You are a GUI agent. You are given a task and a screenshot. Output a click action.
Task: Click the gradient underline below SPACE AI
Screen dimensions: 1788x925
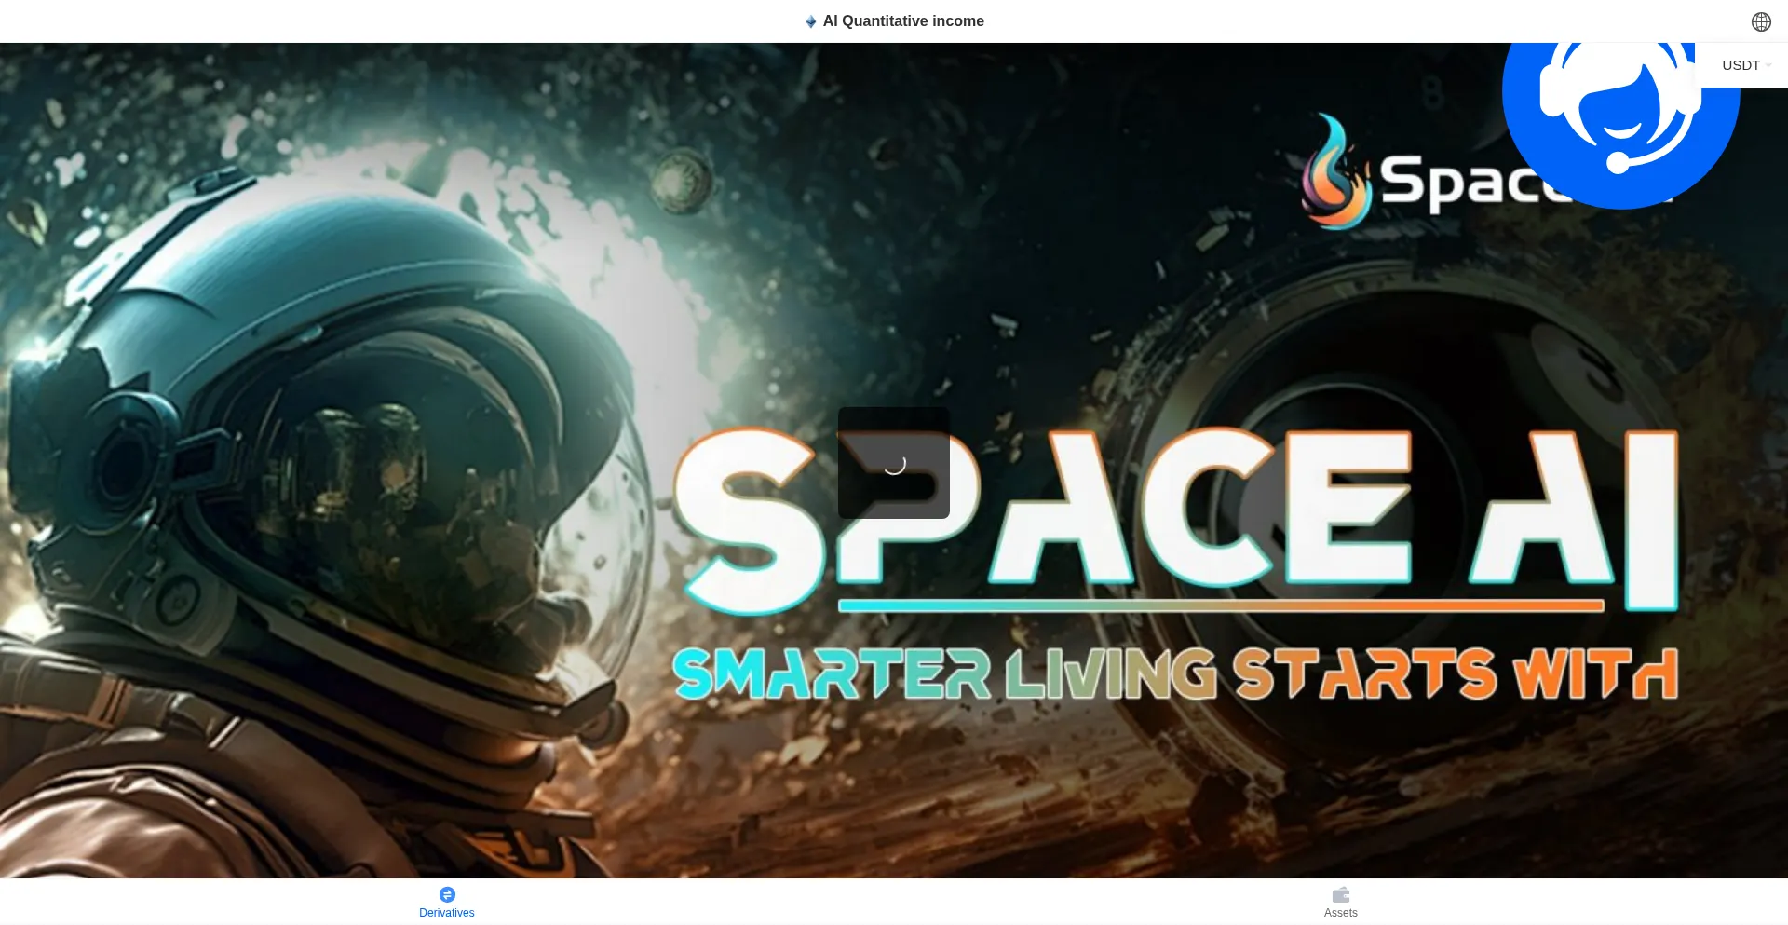(1220, 605)
